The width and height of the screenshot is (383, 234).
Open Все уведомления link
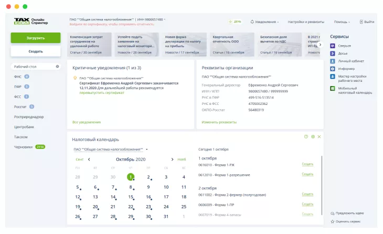(87, 122)
